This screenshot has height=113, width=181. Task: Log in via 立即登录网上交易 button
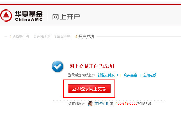(x=89, y=89)
